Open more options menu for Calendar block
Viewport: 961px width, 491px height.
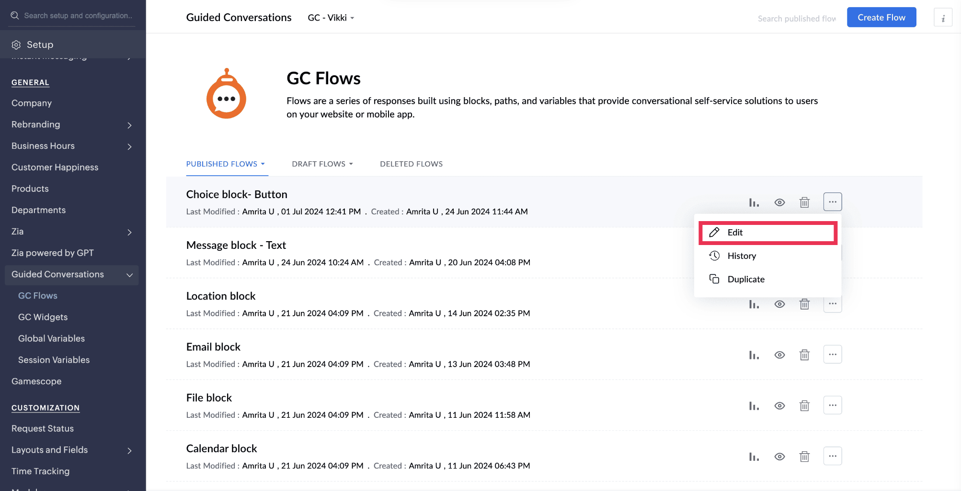coord(832,456)
